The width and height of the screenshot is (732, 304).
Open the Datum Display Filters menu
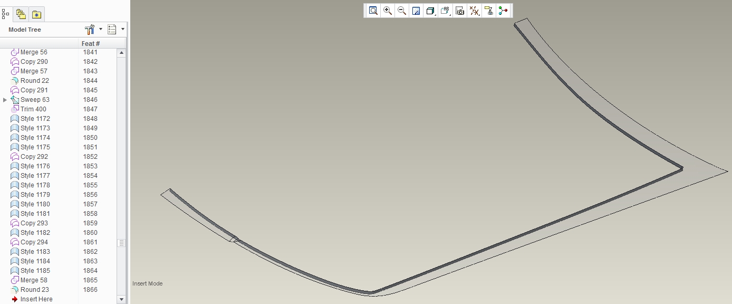pyautogui.click(x=475, y=11)
